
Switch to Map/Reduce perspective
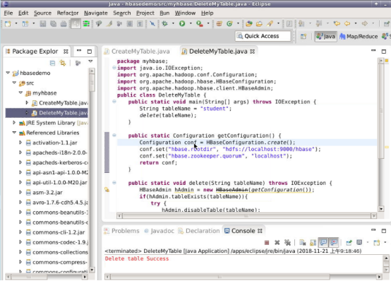(x=359, y=37)
